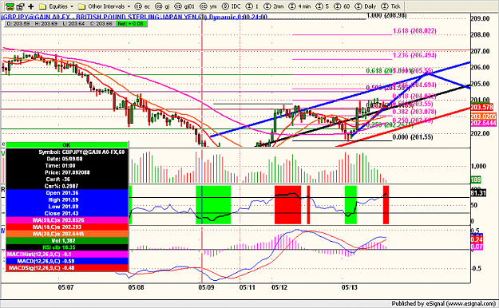Click the 0.000 (201.55) Fibonacci label

pos(413,137)
